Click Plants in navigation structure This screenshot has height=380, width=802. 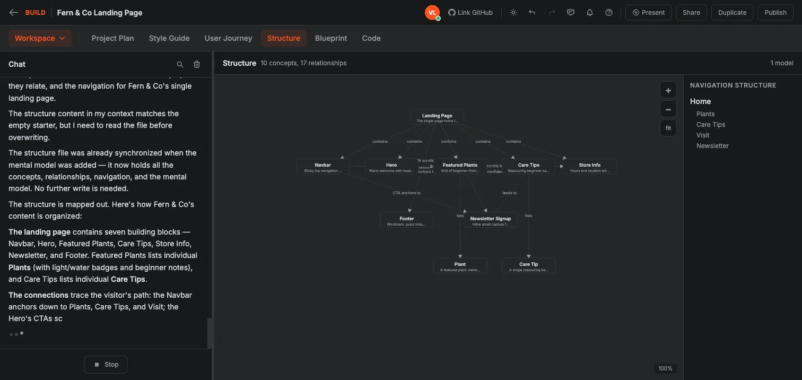[705, 114]
